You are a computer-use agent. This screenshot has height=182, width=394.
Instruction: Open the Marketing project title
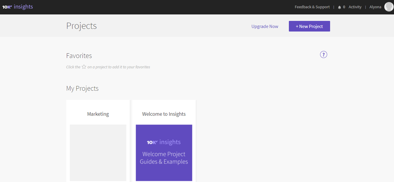point(98,114)
